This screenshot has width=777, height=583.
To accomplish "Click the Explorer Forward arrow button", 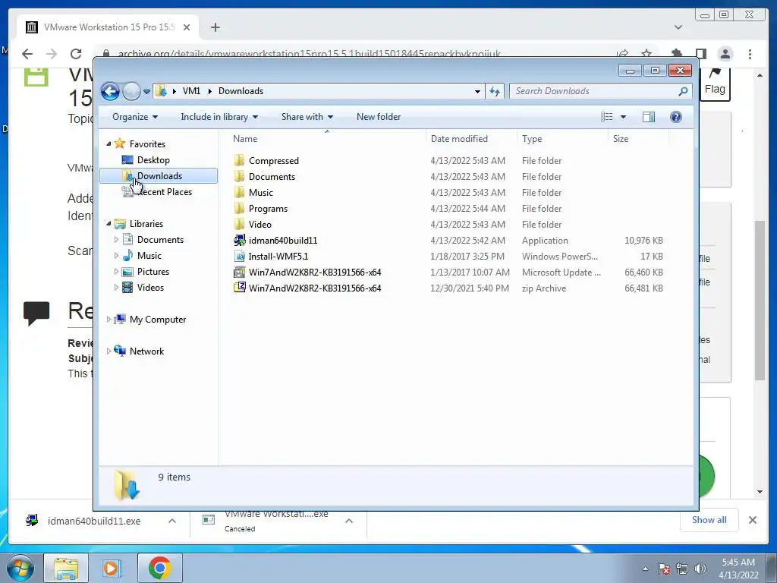I will (x=131, y=91).
